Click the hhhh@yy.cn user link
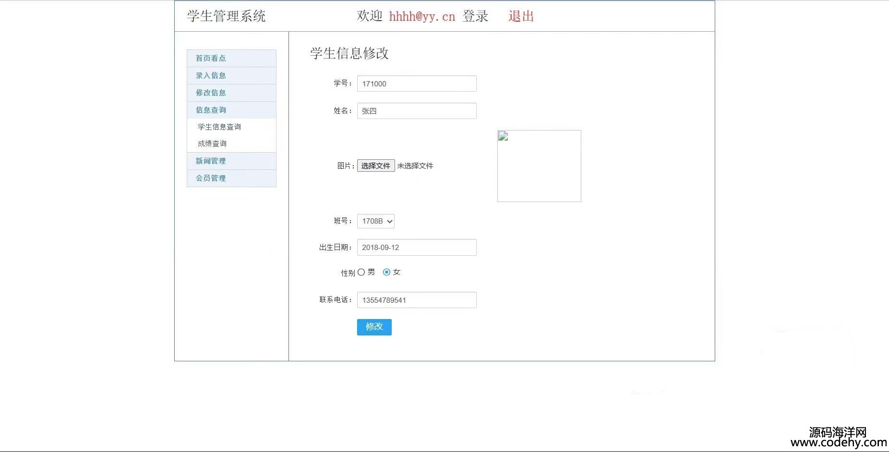This screenshot has height=452, width=889. [422, 16]
